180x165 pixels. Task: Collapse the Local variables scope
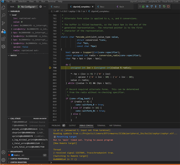click(10, 15)
